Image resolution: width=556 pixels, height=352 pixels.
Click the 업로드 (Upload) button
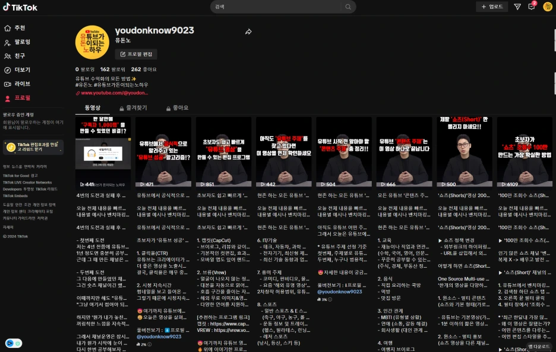(492, 7)
